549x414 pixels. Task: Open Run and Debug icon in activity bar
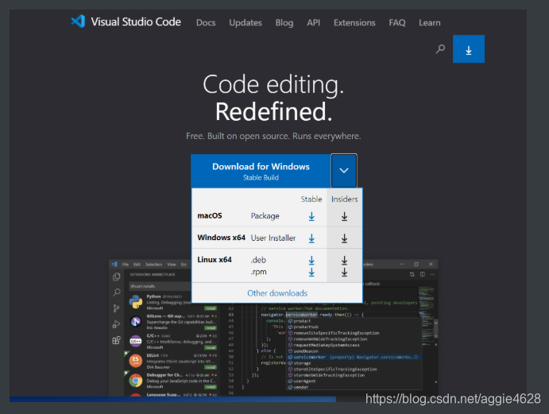117,324
